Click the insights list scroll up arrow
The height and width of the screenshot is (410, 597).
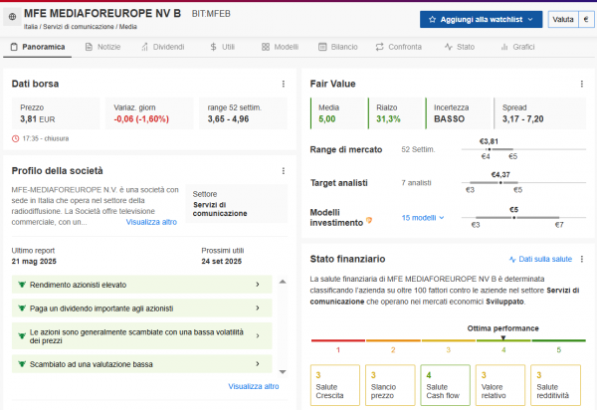(x=283, y=282)
